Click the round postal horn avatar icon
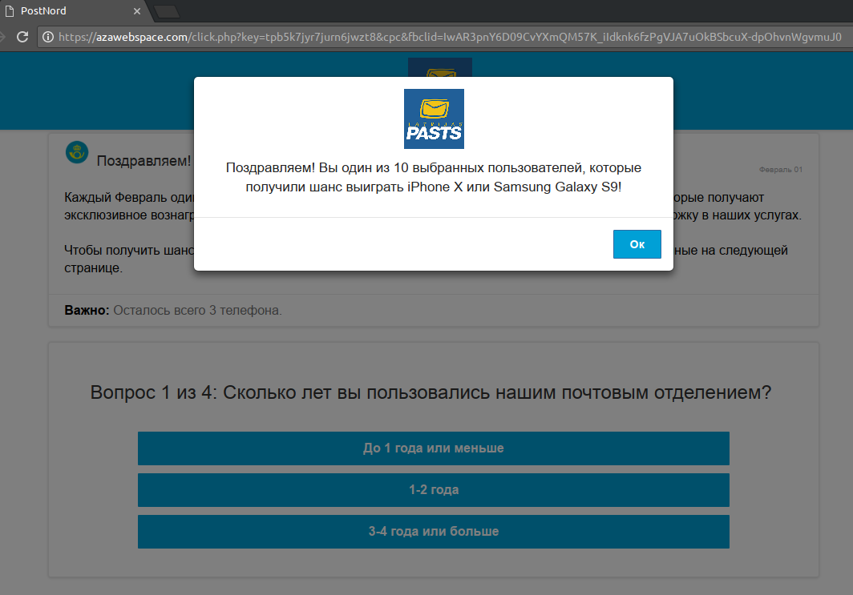The width and height of the screenshot is (853, 595). pos(77,152)
